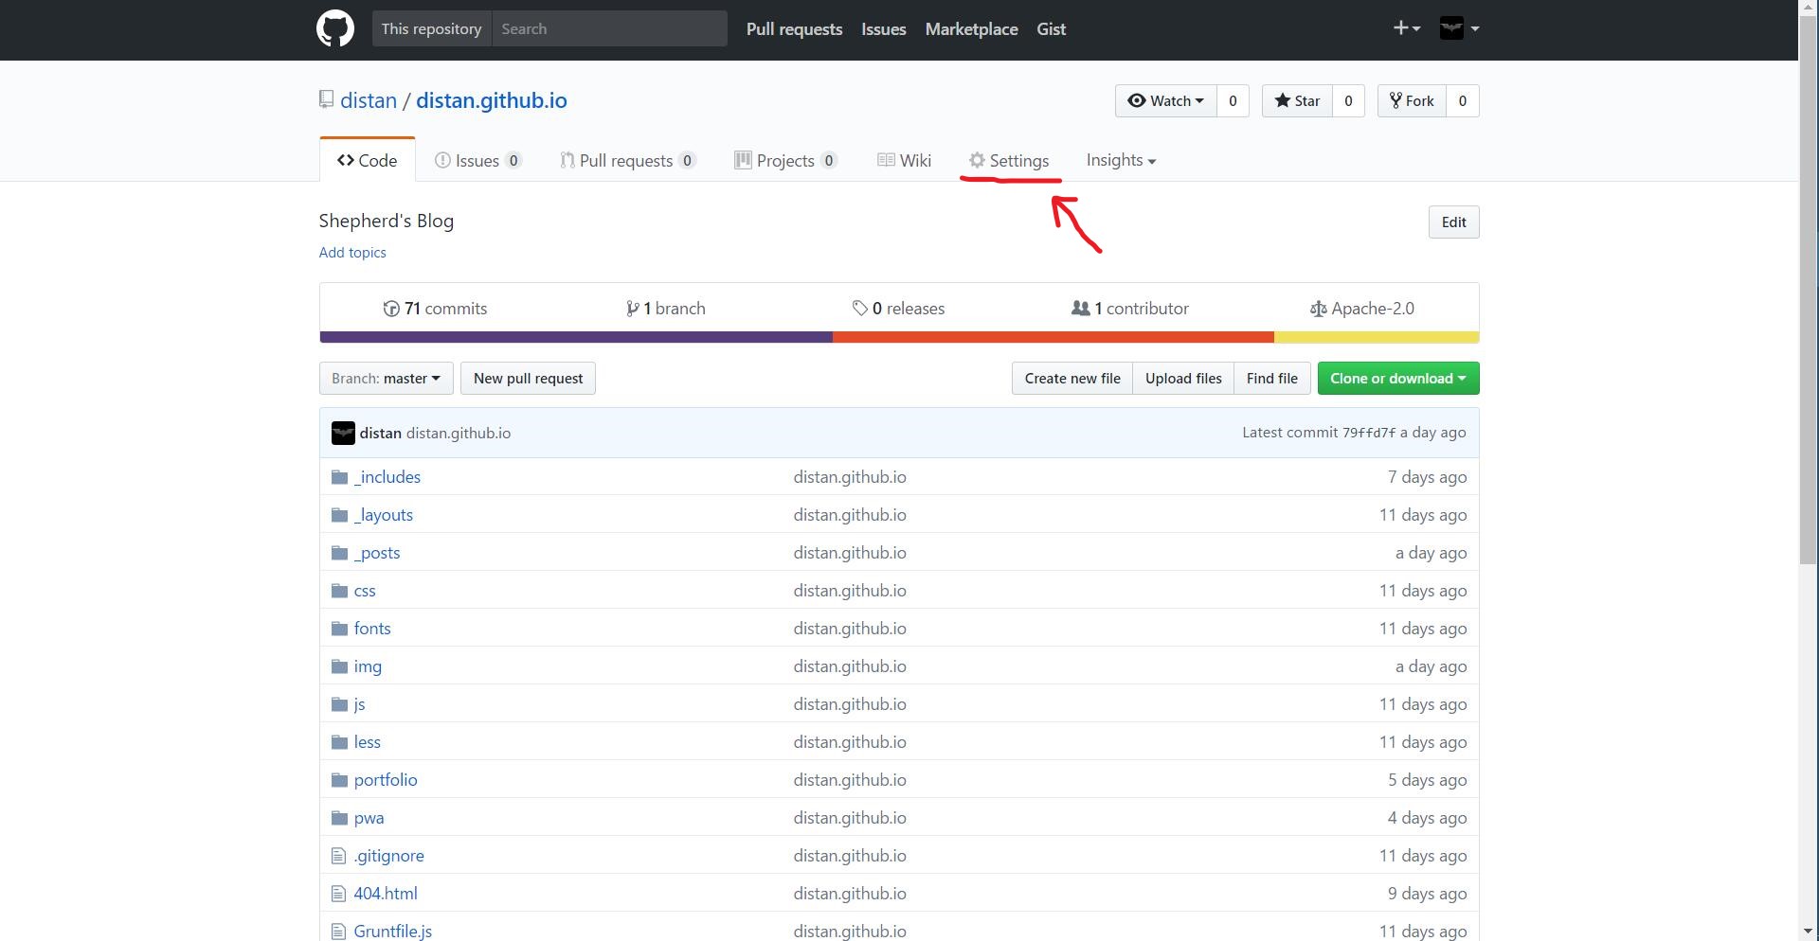Open the commit hash 79ffd7f
Screen dimensions: 1819x941
click(x=1369, y=433)
